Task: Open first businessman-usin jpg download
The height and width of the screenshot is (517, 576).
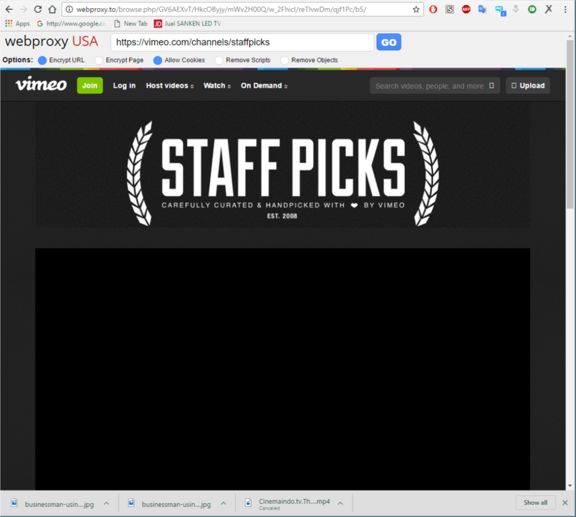Action: [x=52, y=504]
